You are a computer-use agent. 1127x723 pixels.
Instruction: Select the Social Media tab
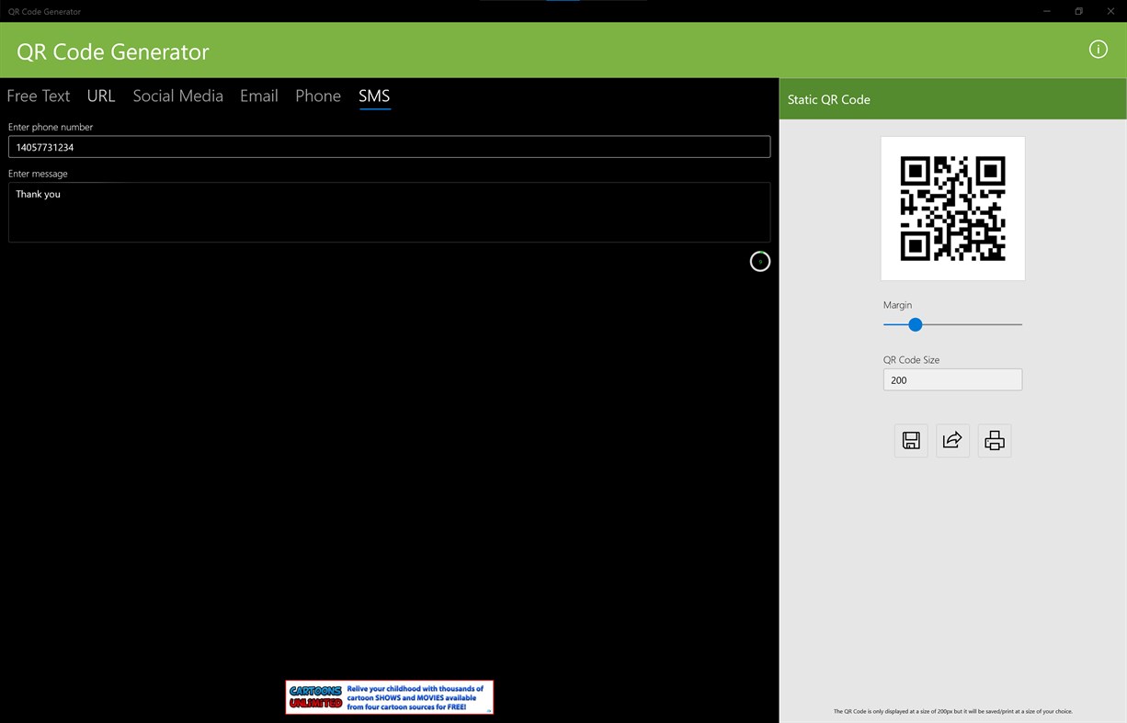click(x=177, y=96)
